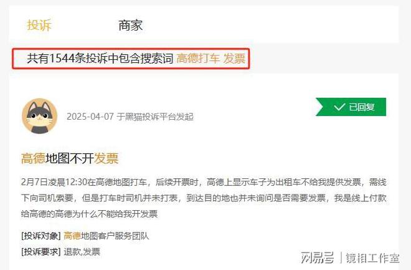Viewport: 411px width, 270px height.
Task: Click the date 2025-04-07 posting info
Action: [x=90, y=117]
